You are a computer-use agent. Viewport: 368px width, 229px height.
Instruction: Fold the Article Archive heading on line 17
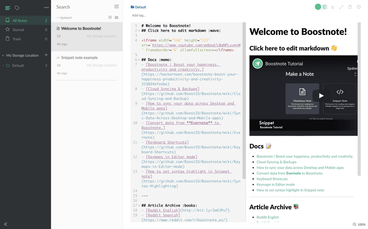pos(139,206)
